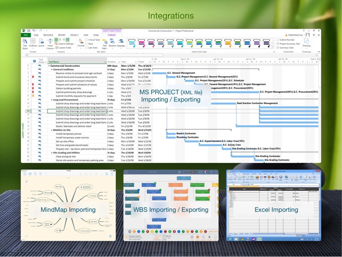
Task: Click the Receive notice Gantt bar
Action: [159, 73]
